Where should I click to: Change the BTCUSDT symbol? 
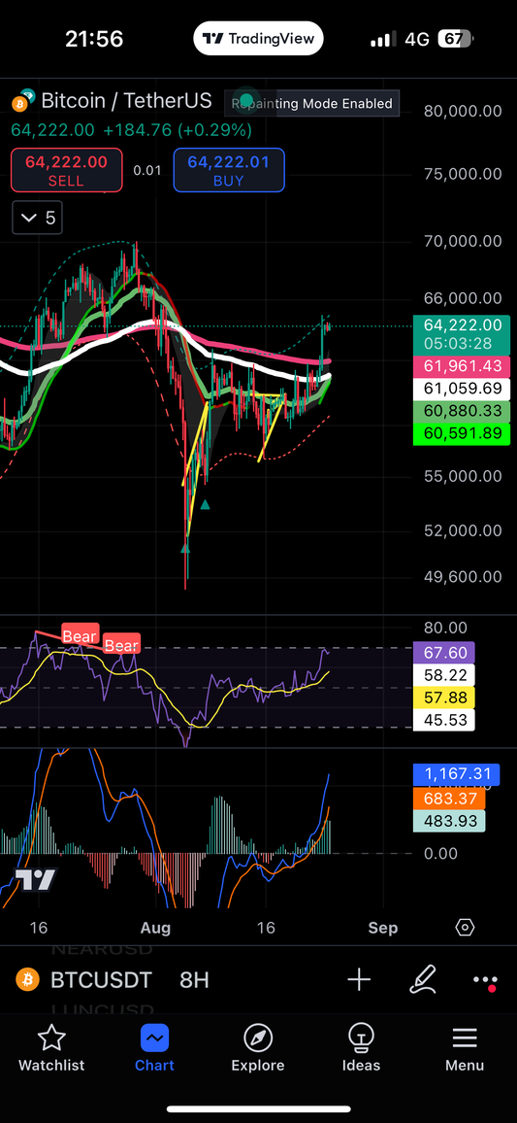(x=102, y=980)
